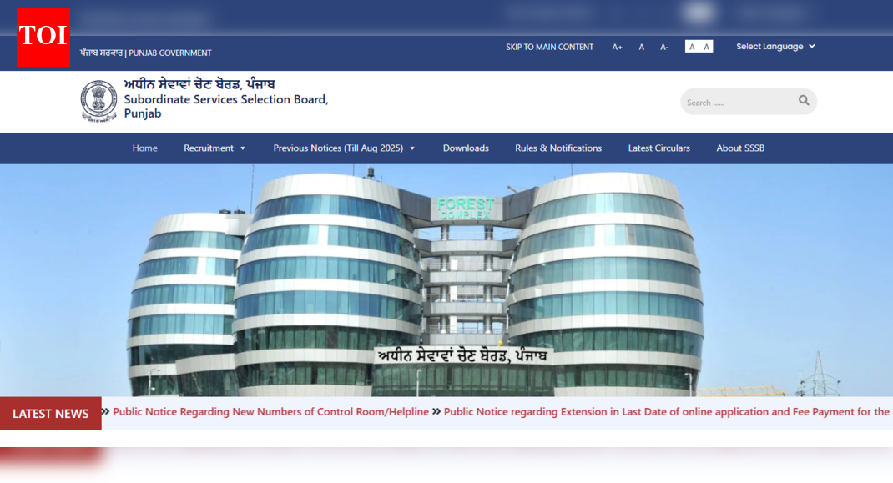The width and height of the screenshot is (893, 483).
Task: Click the search magnifier icon
Action: click(803, 101)
